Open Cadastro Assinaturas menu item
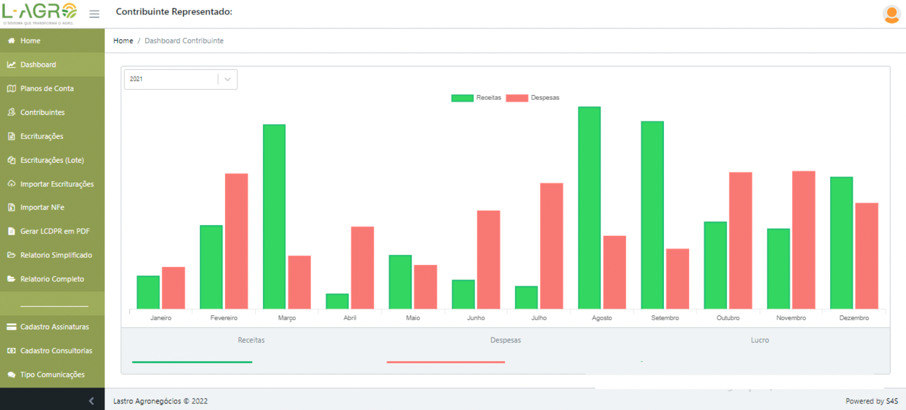Screen dimensions: 906x410 pos(52,326)
